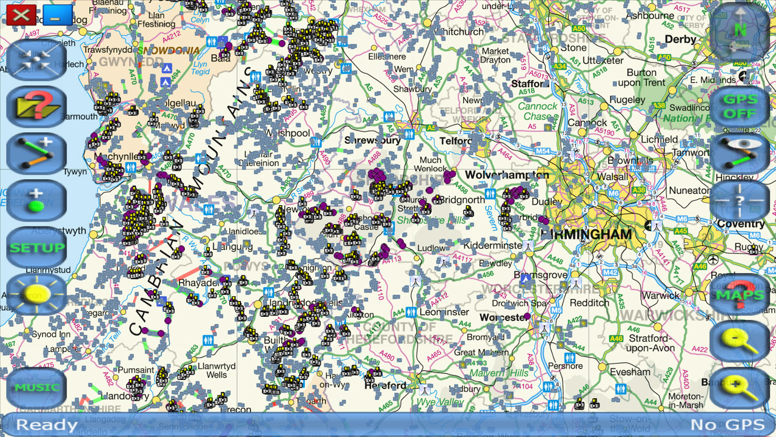Click the airport symbol near E. Midlands

point(743,75)
